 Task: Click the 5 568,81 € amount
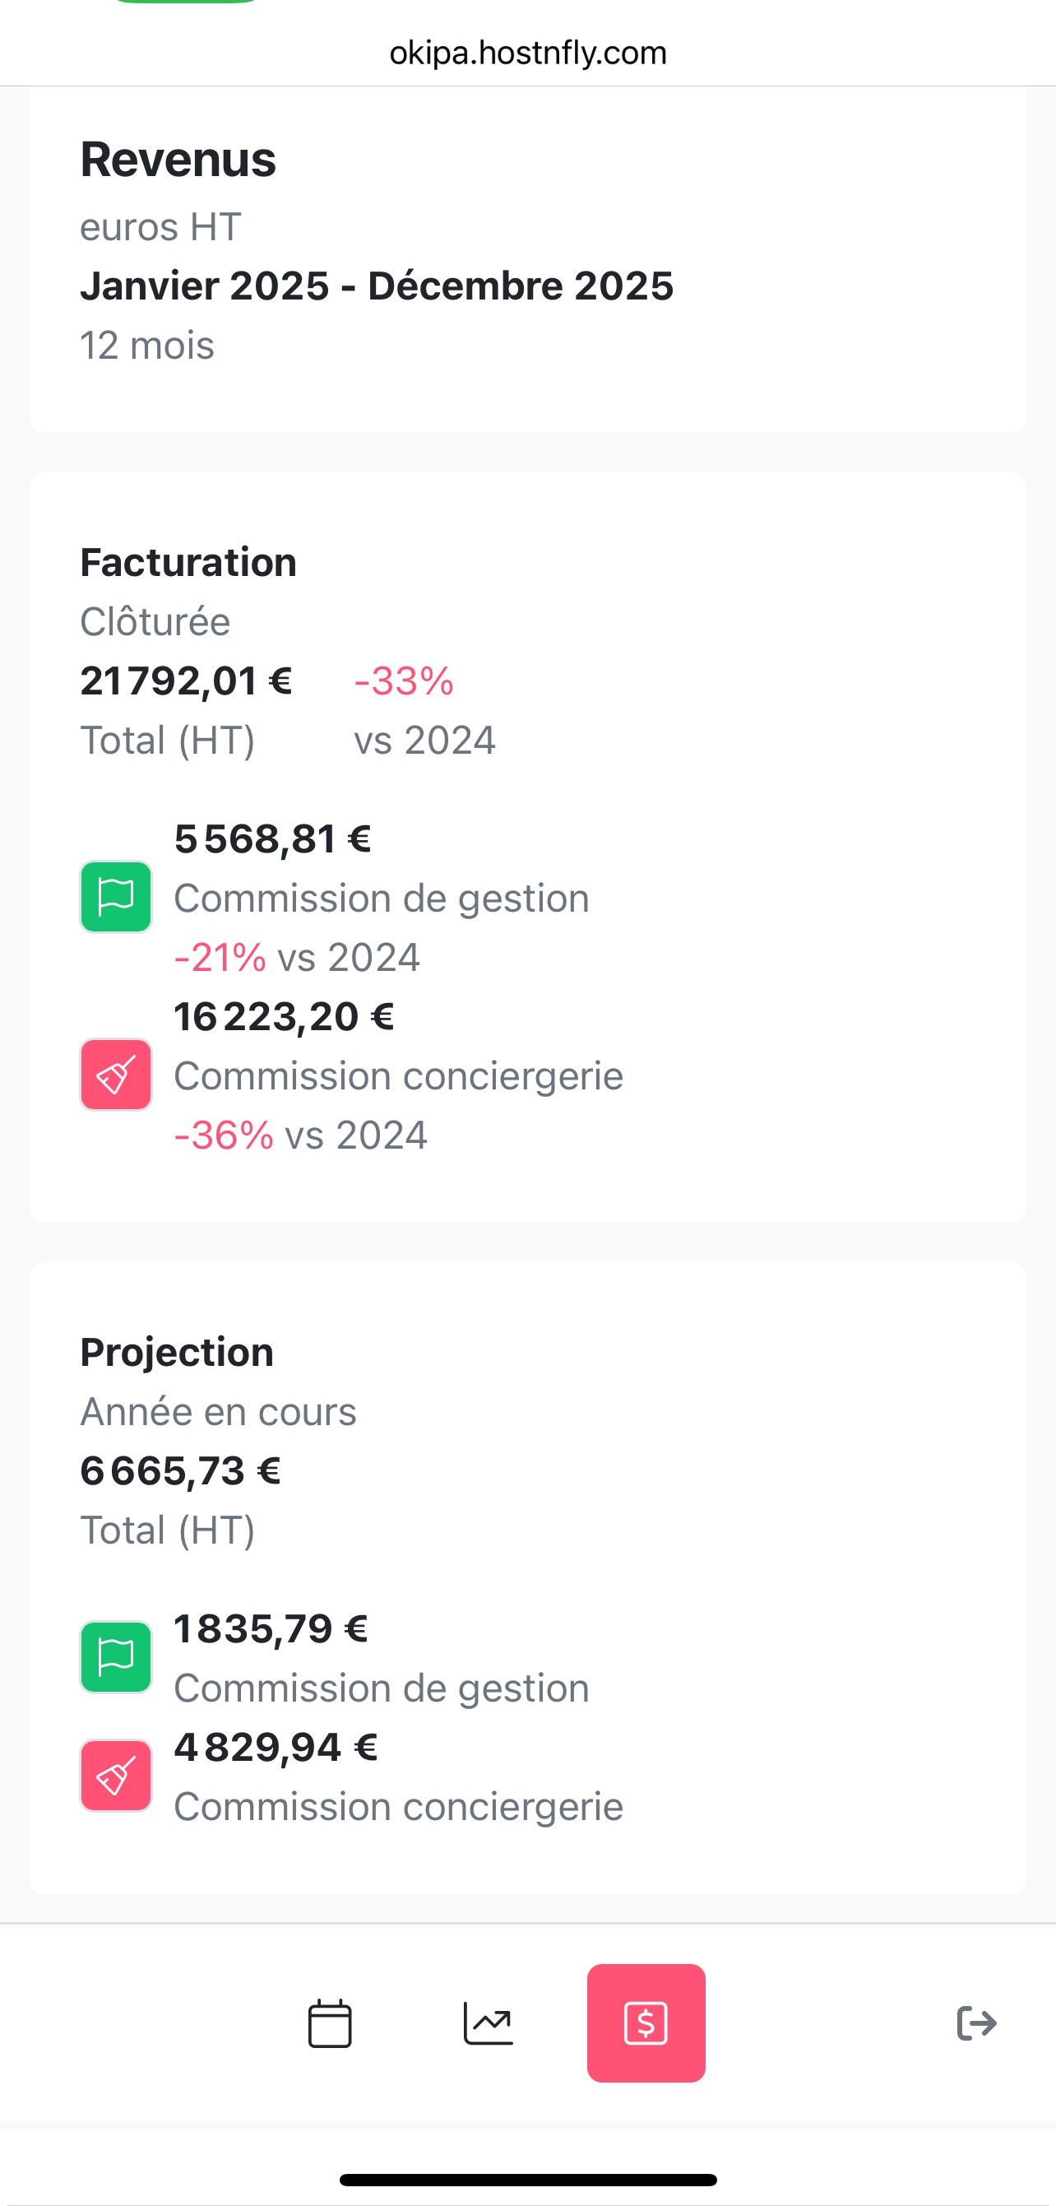(x=273, y=839)
